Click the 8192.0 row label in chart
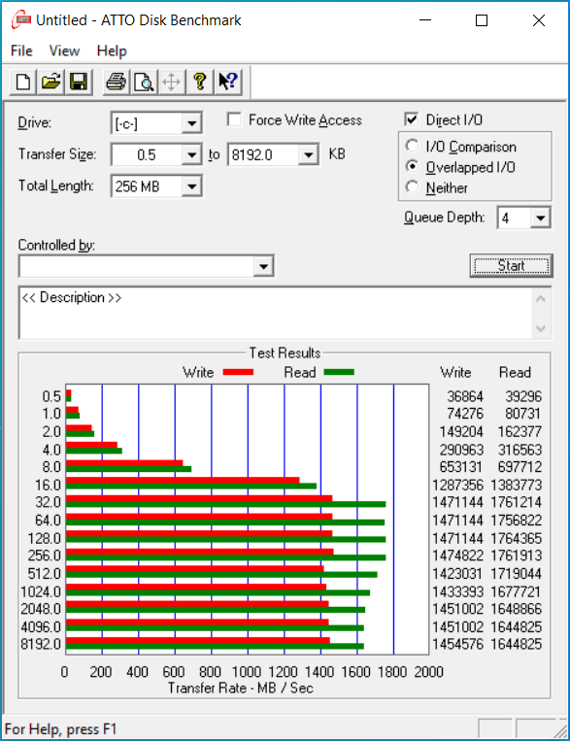 coord(41,644)
